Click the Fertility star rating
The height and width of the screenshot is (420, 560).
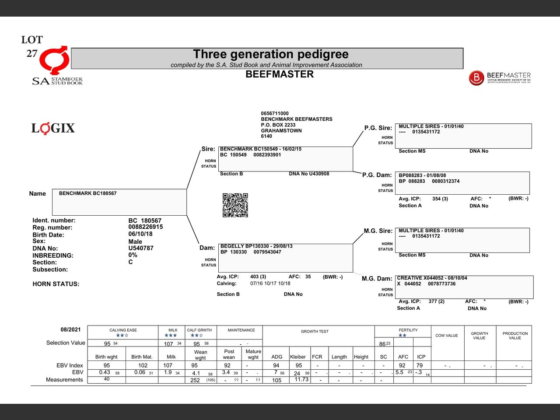coord(402,336)
